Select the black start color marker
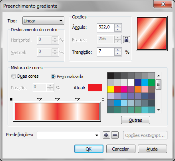This screenshot has height=161, width=175. [x=11, y=99]
